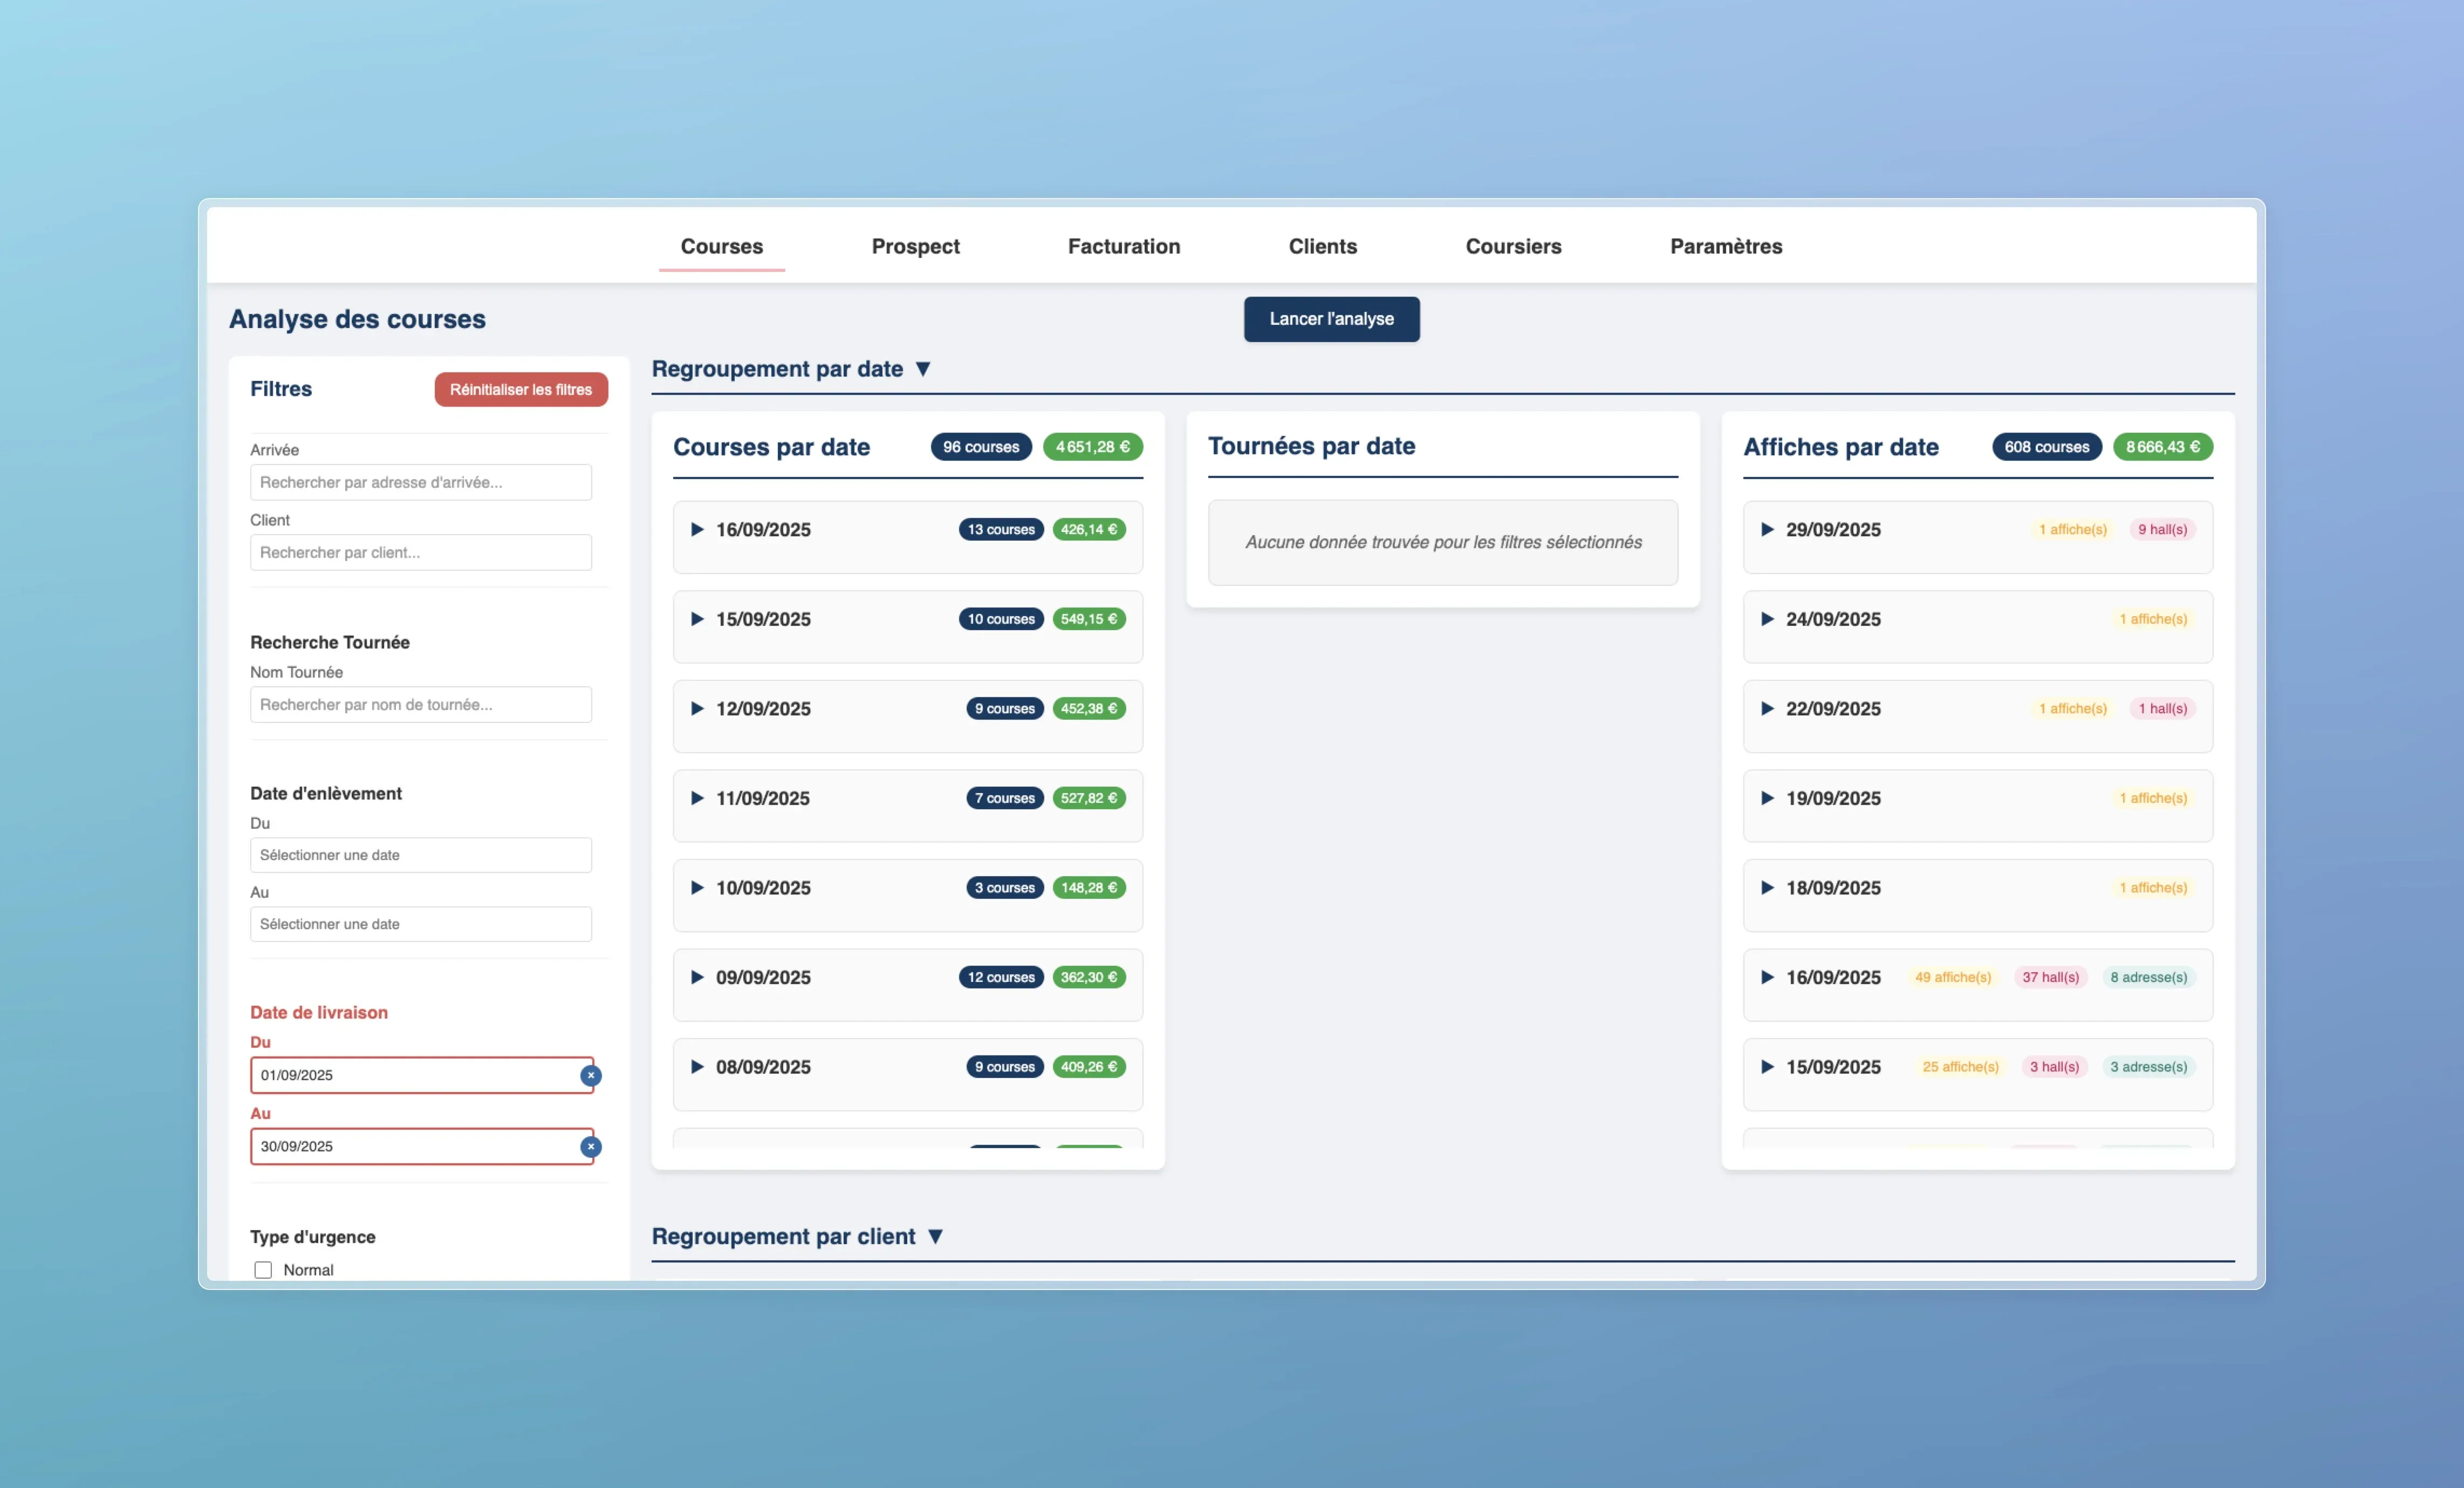
Task: Open the Paramètres tab
Action: [x=1725, y=246]
